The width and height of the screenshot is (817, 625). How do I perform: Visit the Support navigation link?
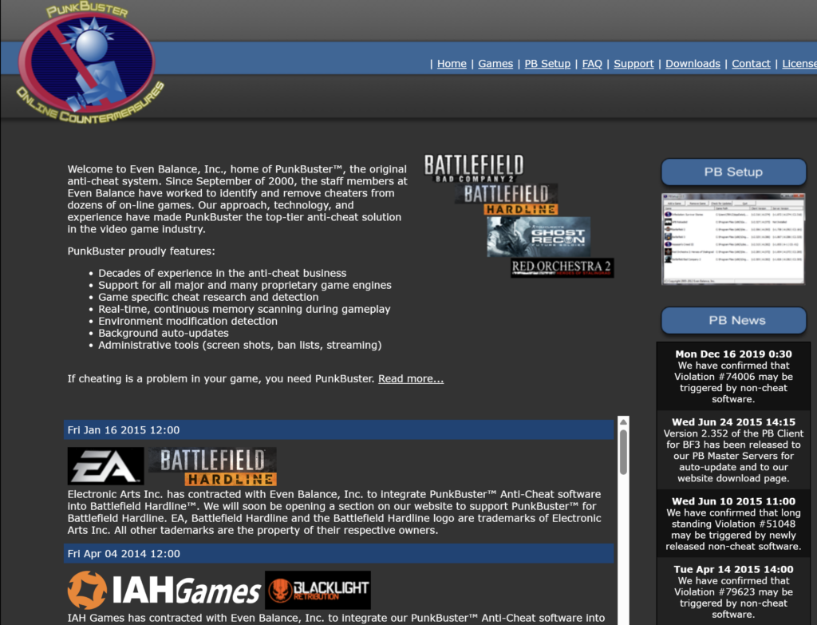click(x=633, y=64)
